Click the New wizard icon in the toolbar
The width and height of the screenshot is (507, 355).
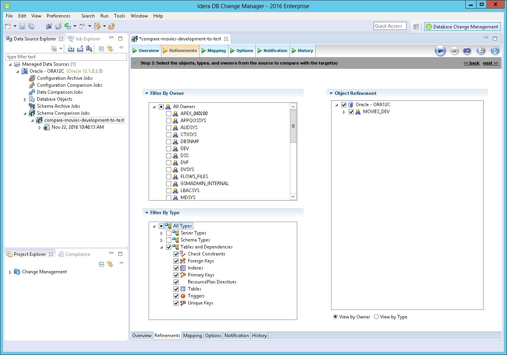(x=8, y=26)
